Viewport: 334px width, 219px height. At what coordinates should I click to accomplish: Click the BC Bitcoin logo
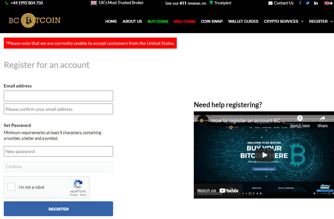[35, 21]
